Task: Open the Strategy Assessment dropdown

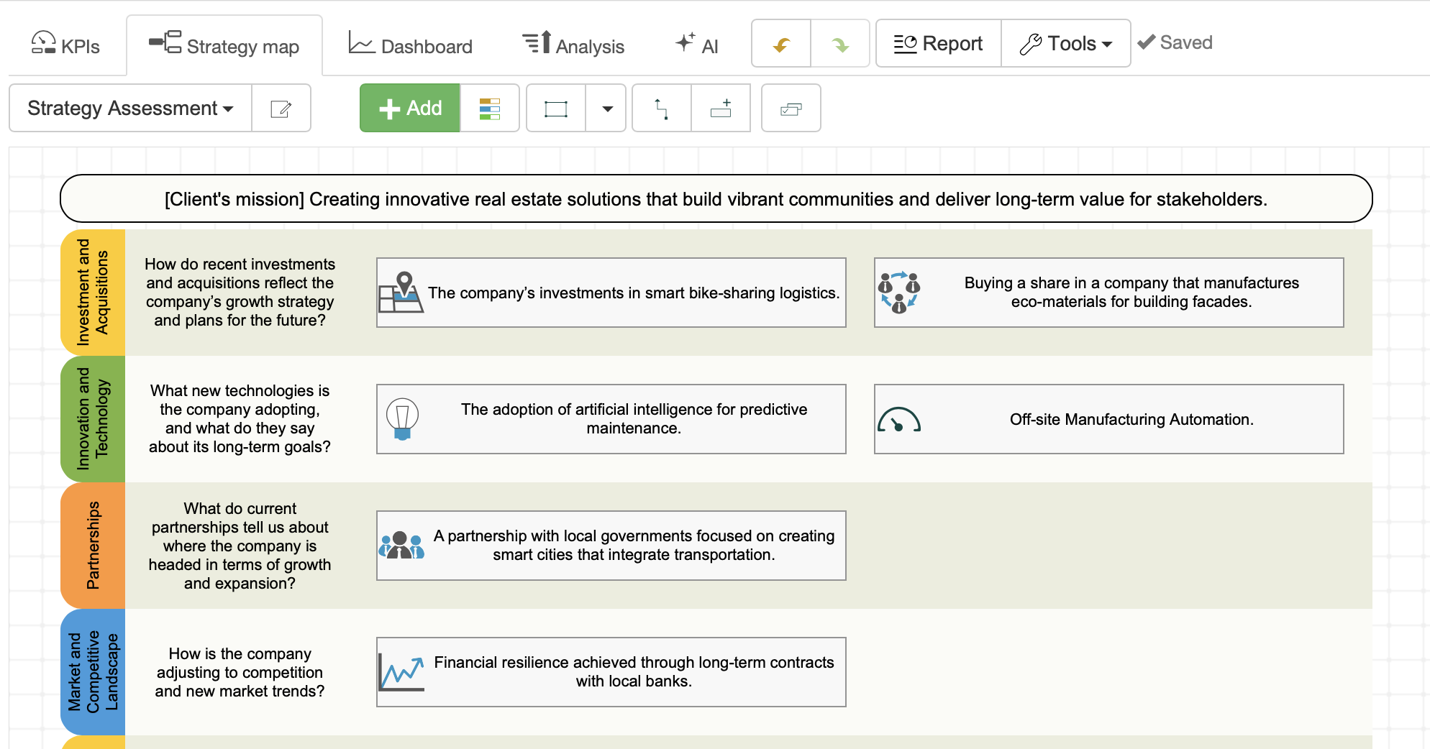Action: tap(130, 109)
